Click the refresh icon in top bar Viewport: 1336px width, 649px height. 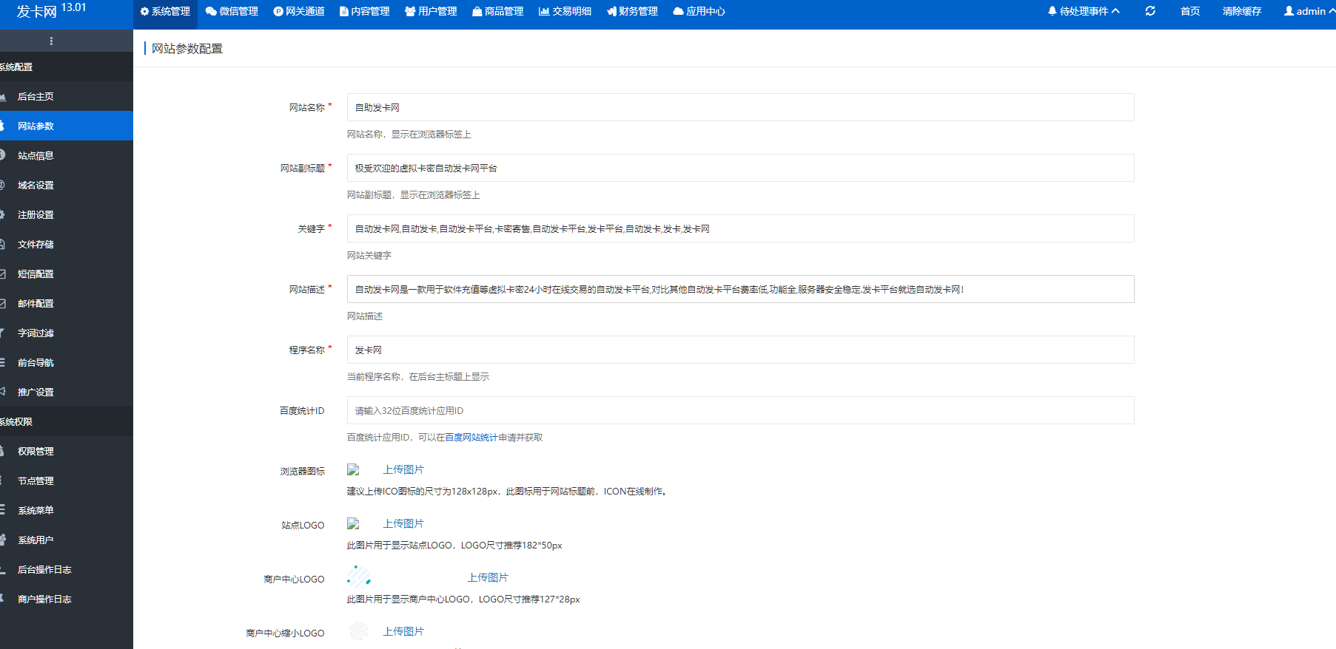(1149, 11)
